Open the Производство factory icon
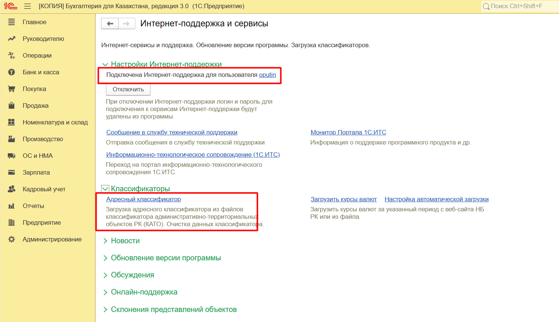Screen dimensions: 559x322 [x=12, y=139]
